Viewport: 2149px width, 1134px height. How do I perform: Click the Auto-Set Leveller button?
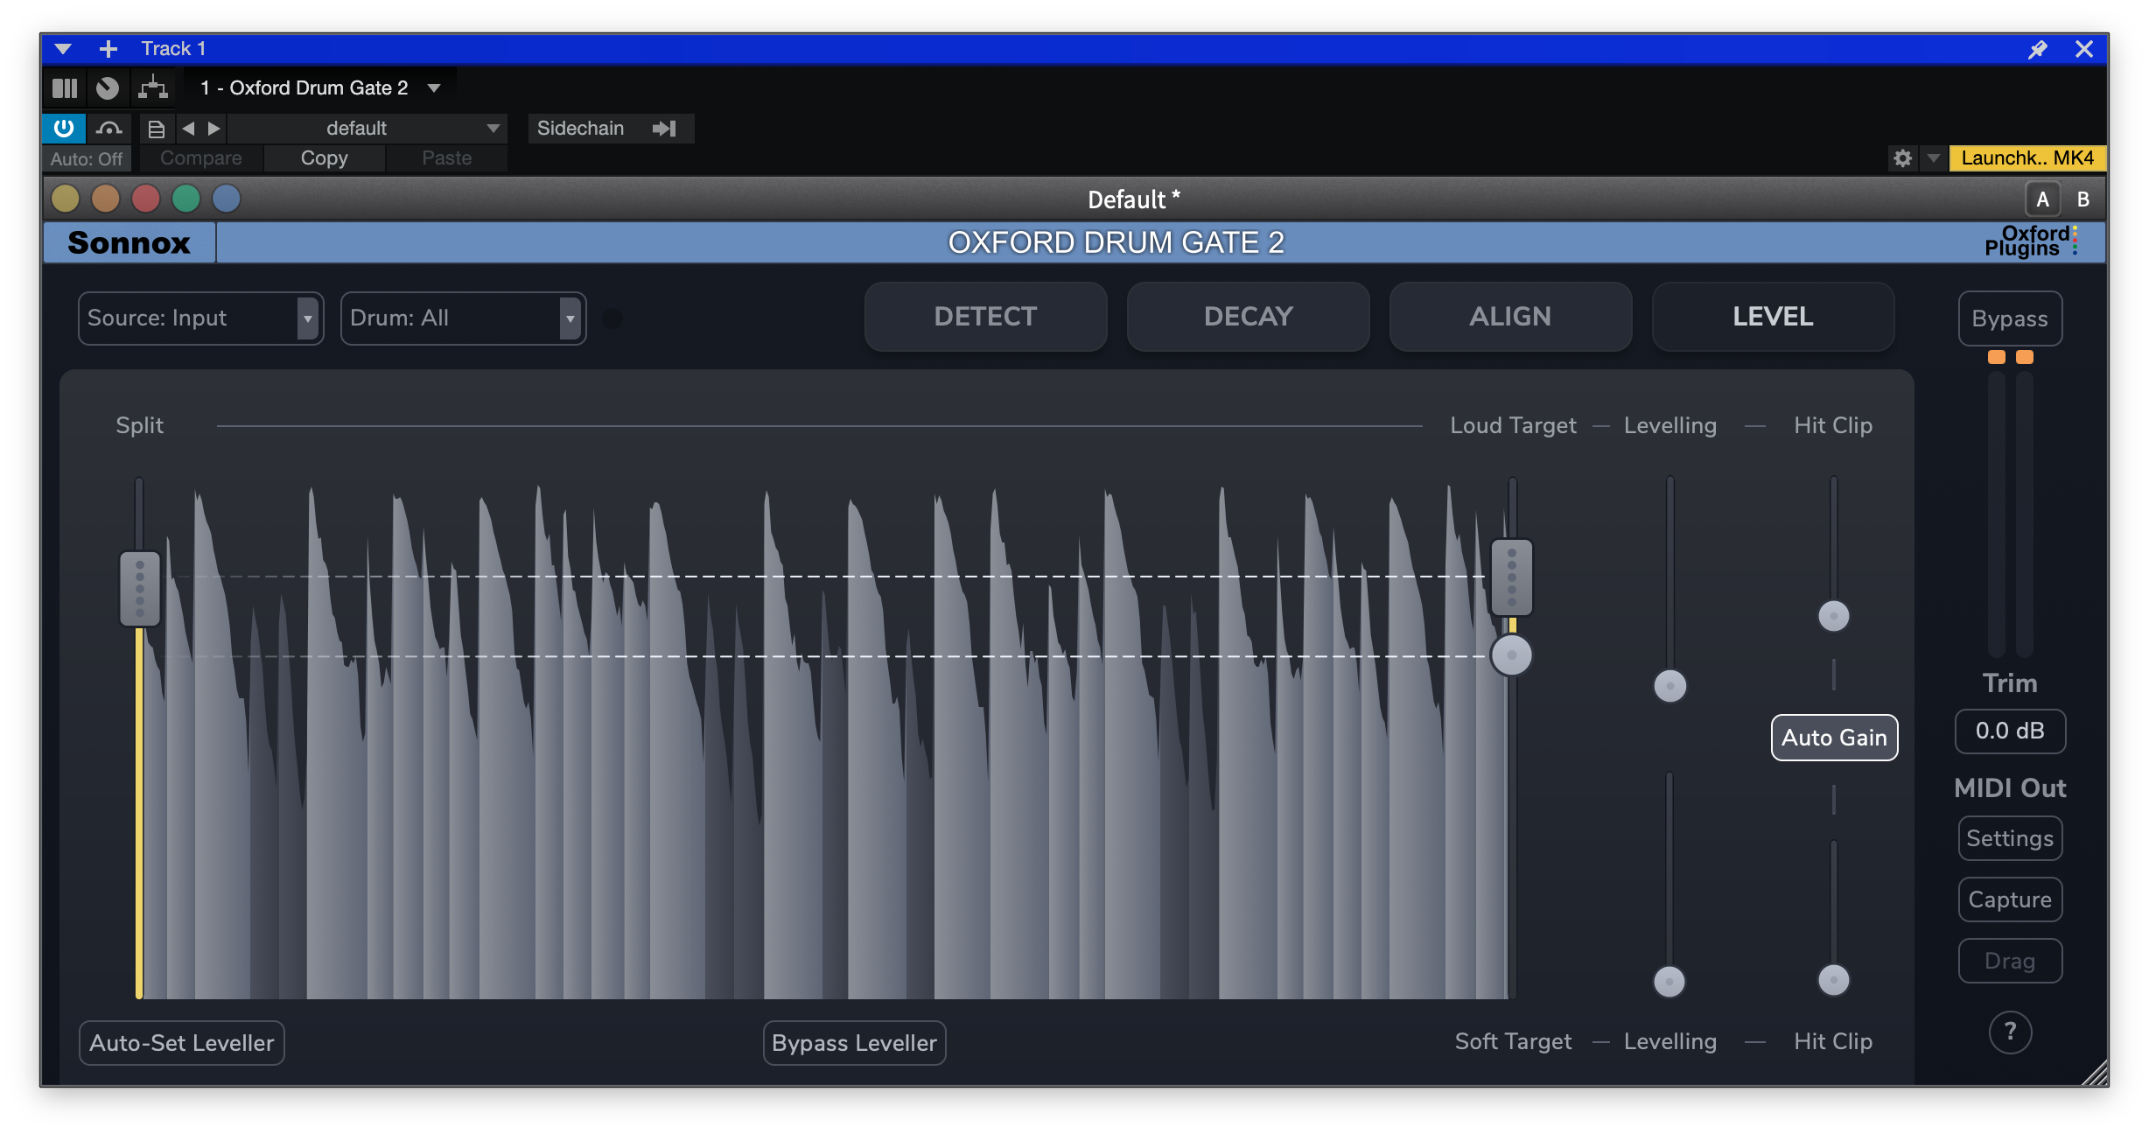(x=182, y=1043)
